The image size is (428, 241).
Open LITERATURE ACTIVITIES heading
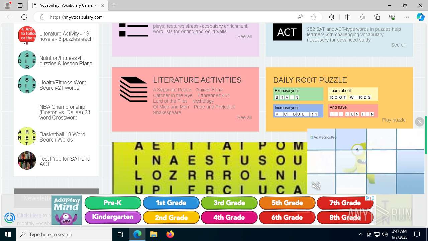(x=197, y=80)
